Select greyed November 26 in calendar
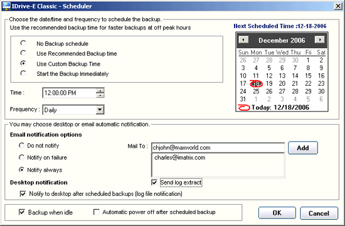 [x=243, y=60]
